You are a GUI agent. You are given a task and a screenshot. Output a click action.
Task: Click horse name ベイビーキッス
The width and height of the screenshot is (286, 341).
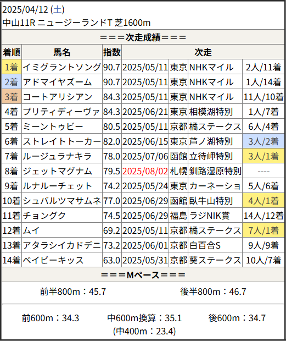[53, 260]
